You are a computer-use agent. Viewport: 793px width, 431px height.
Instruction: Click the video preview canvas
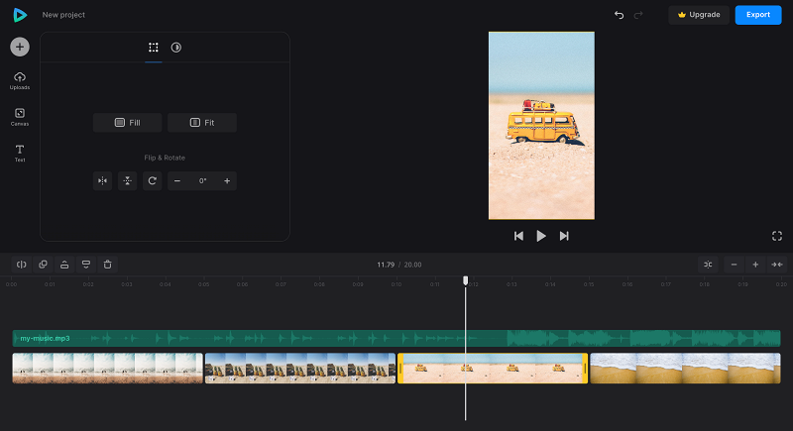tap(541, 125)
